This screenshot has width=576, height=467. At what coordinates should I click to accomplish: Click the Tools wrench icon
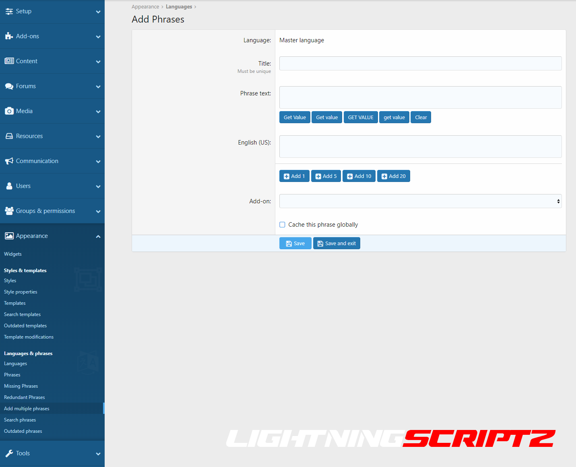click(9, 453)
